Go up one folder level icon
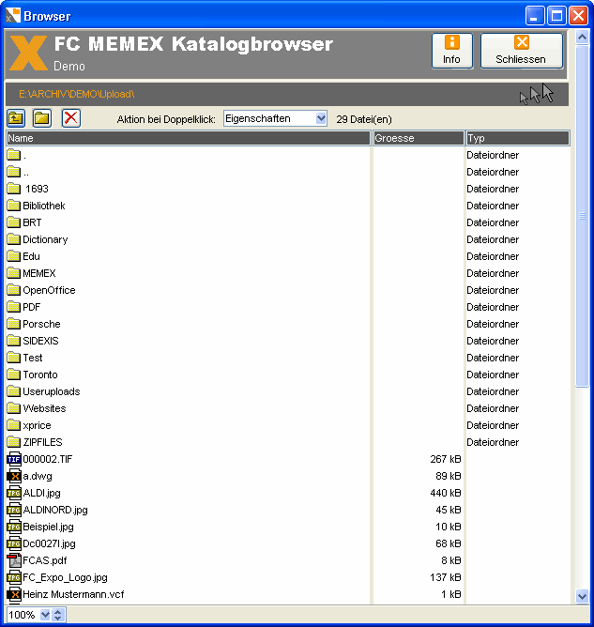Viewport: 594px width, 627px height. click(16, 118)
